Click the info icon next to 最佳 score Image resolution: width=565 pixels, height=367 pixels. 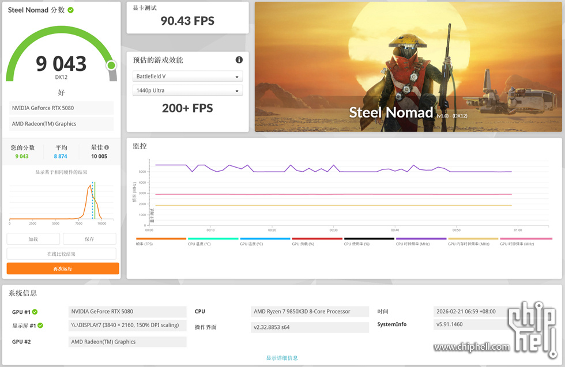tap(107, 147)
